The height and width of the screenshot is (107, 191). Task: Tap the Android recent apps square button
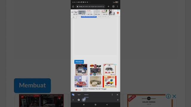point(84,105)
